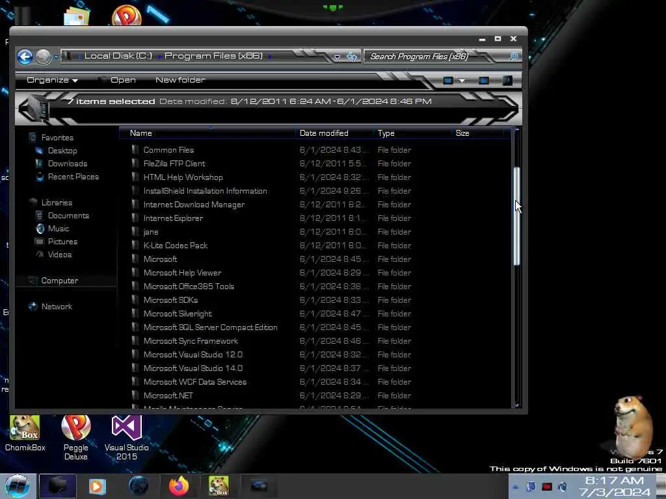This screenshot has width=666, height=499.
Task: Open the view options dropdown arrow
Action: coord(462,81)
